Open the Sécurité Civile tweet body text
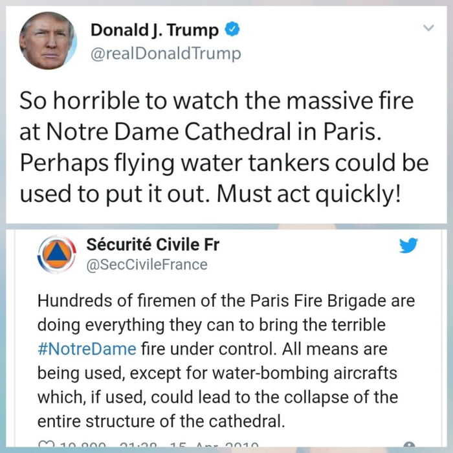The height and width of the screenshot is (453, 453). click(x=226, y=361)
